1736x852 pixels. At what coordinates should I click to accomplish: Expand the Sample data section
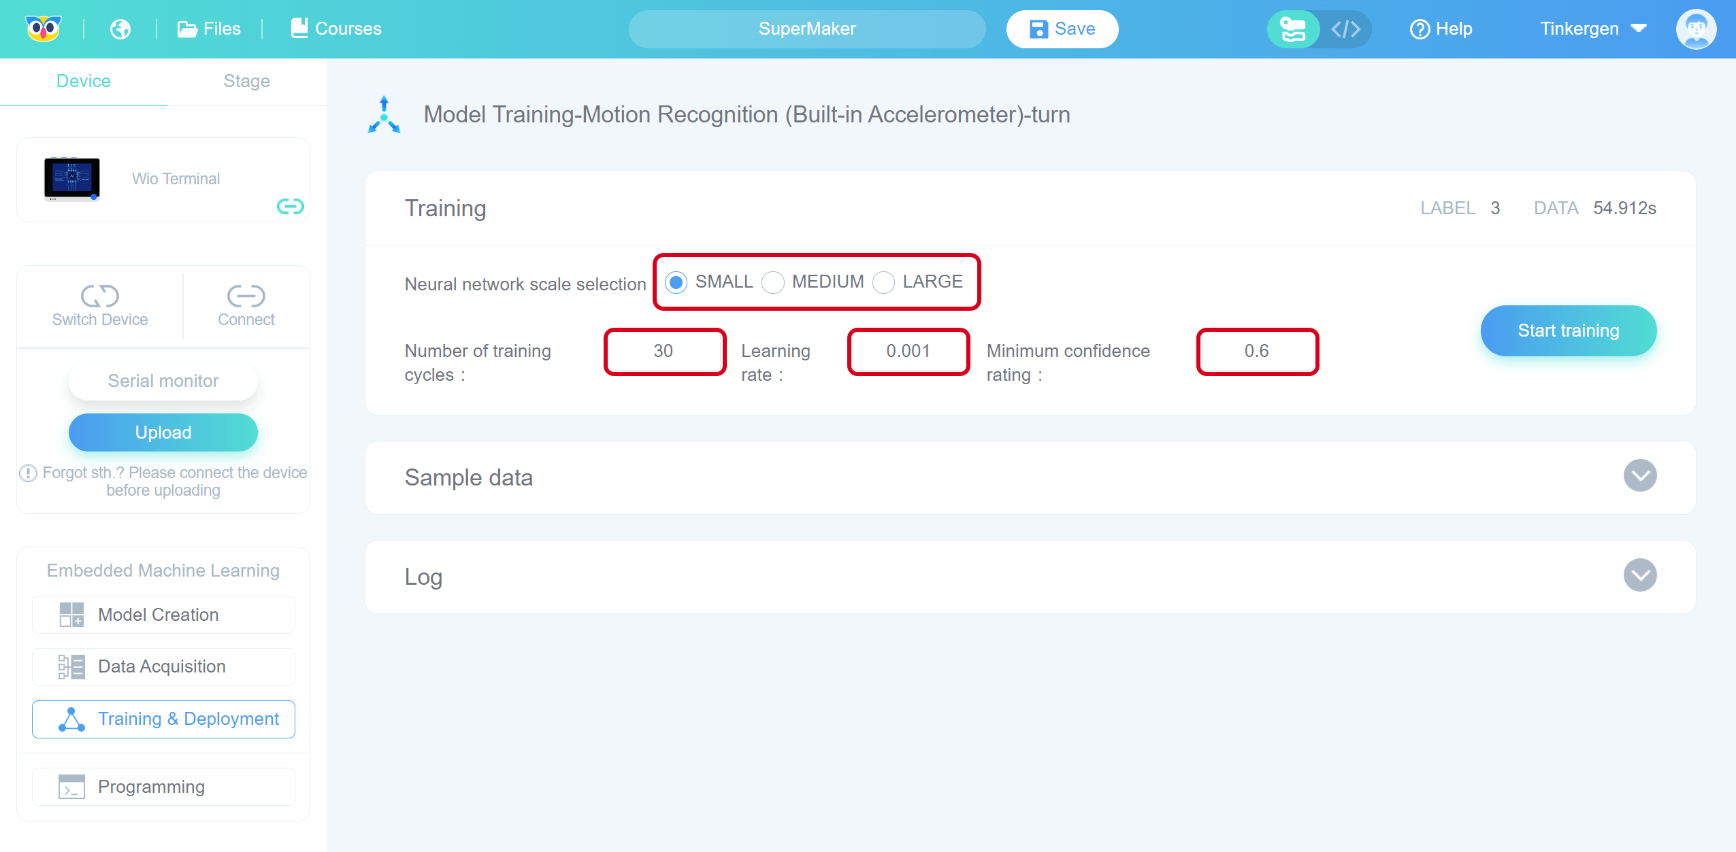tap(1639, 476)
